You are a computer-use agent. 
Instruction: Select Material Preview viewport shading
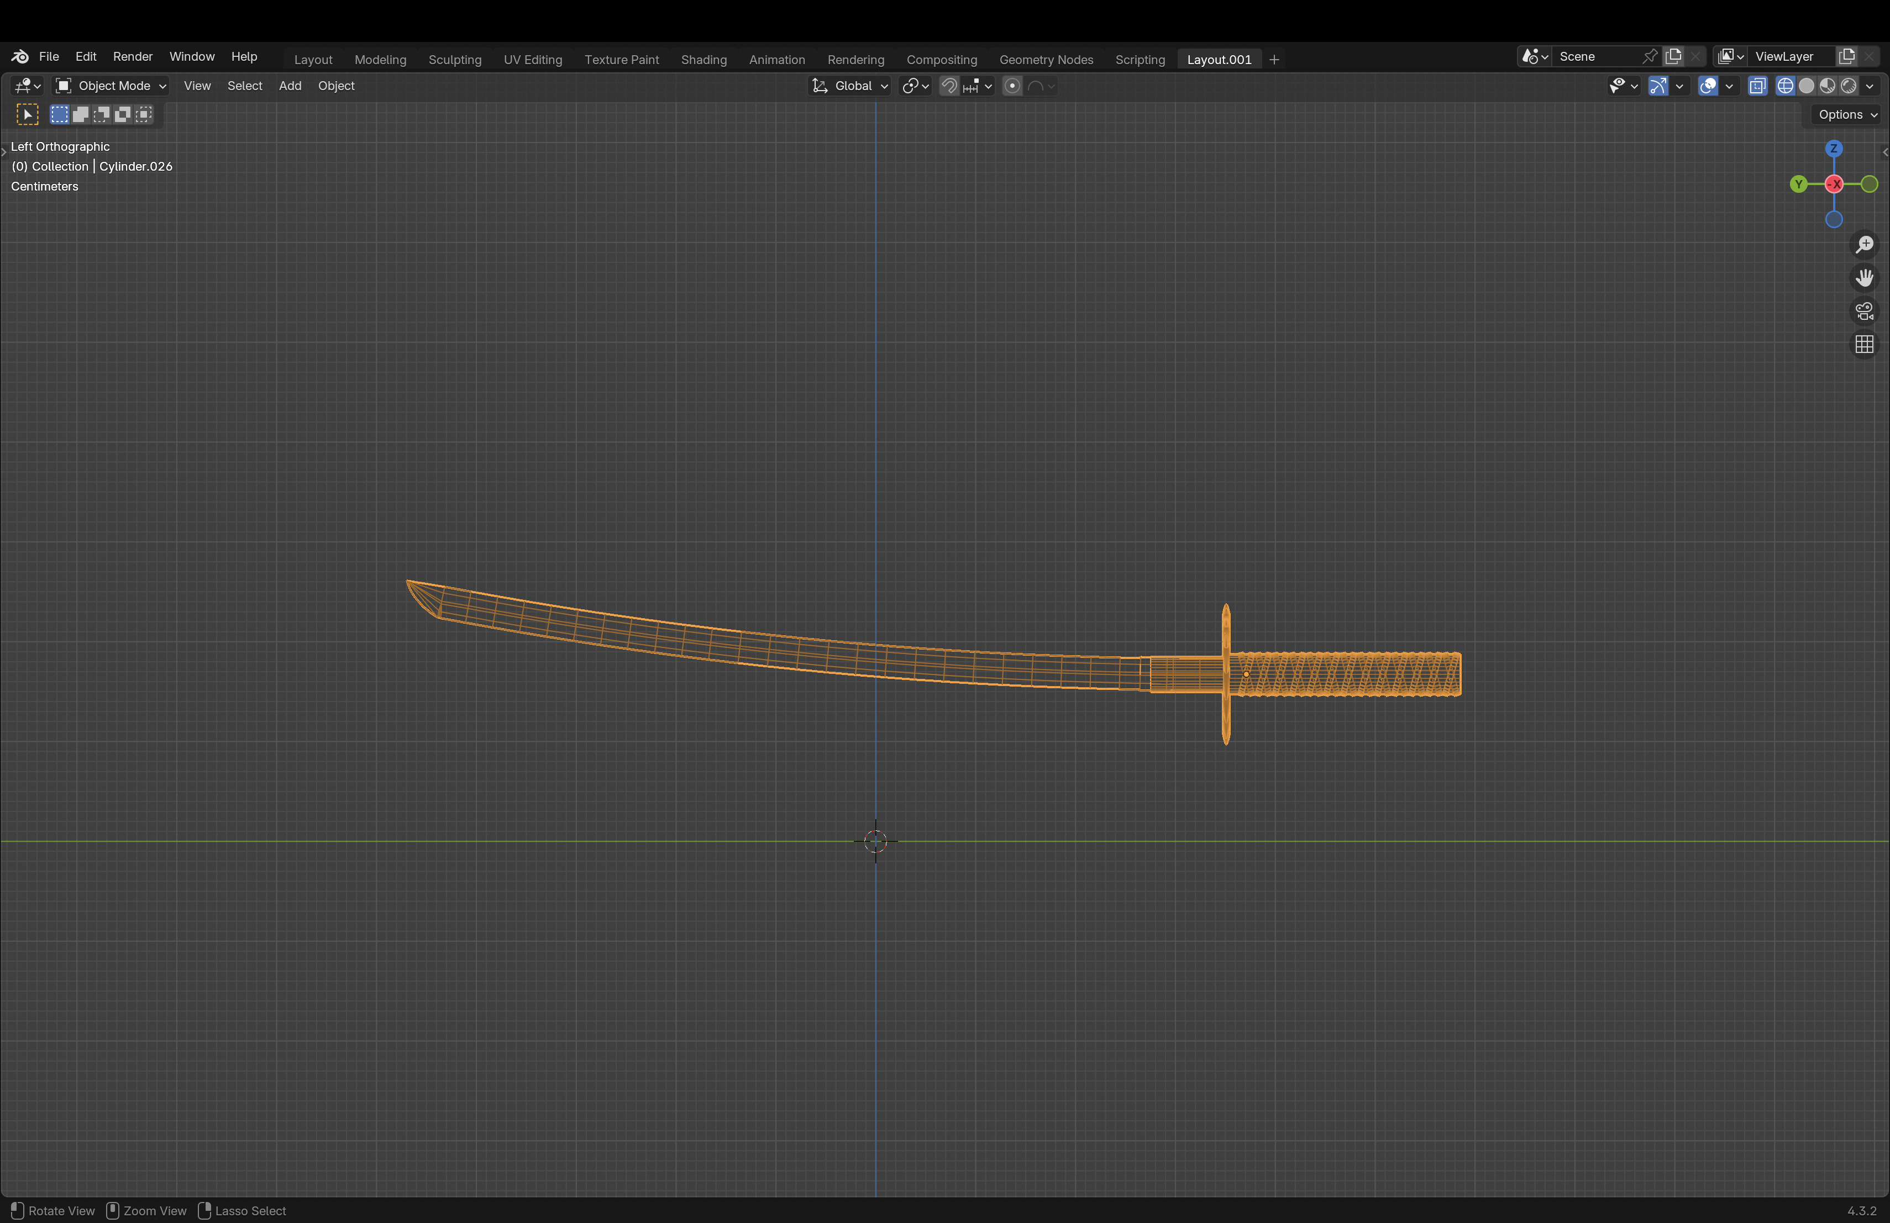point(1827,86)
